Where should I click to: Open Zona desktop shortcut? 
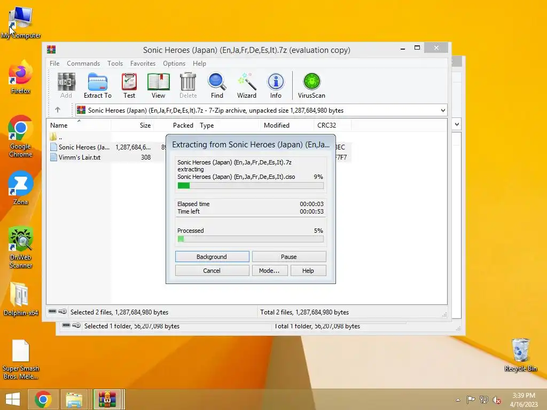(21, 187)
